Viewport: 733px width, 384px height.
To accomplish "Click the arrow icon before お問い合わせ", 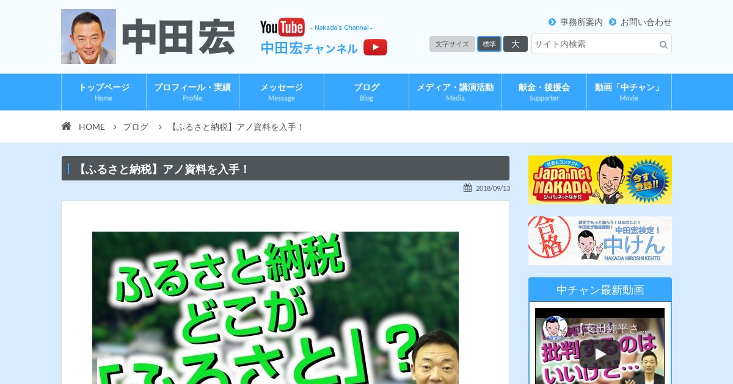I will point(613,22).
